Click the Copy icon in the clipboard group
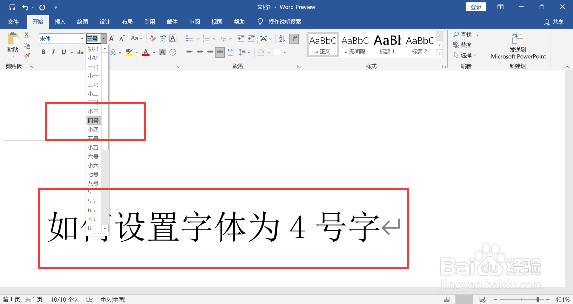 [x=27, y=45]
